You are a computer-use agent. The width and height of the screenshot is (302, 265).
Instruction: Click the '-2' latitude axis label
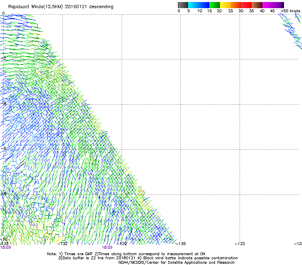[4, 58]
